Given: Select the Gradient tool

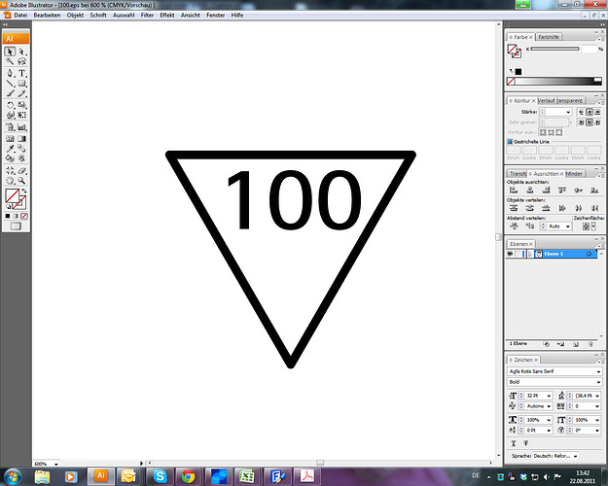Looking at the screenshot, I should [x=22, y=139].
